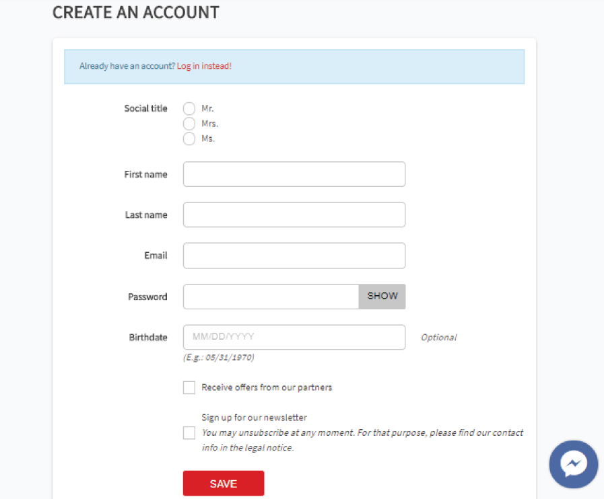This screenshot has width=604, height=499.
Task: Pick the Ms. radio option
Action: coord(189,139)
